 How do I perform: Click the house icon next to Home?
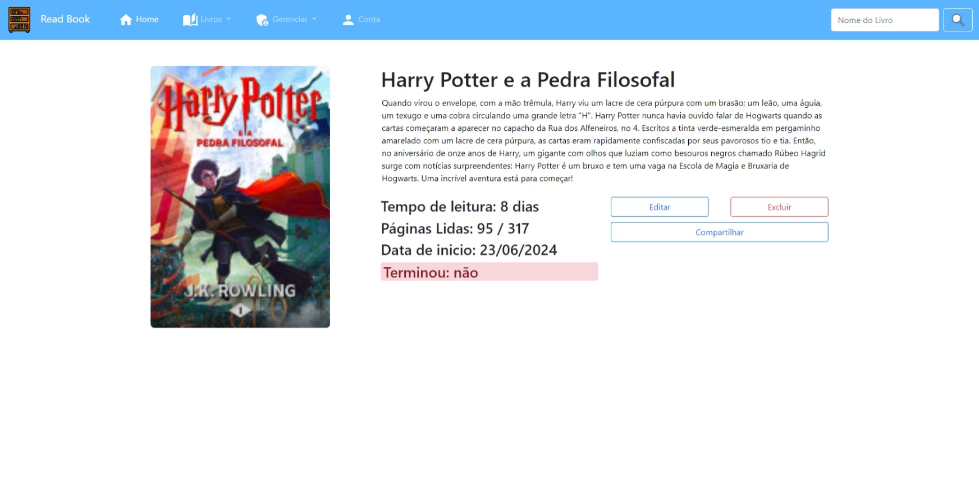(x=126, y=20)
